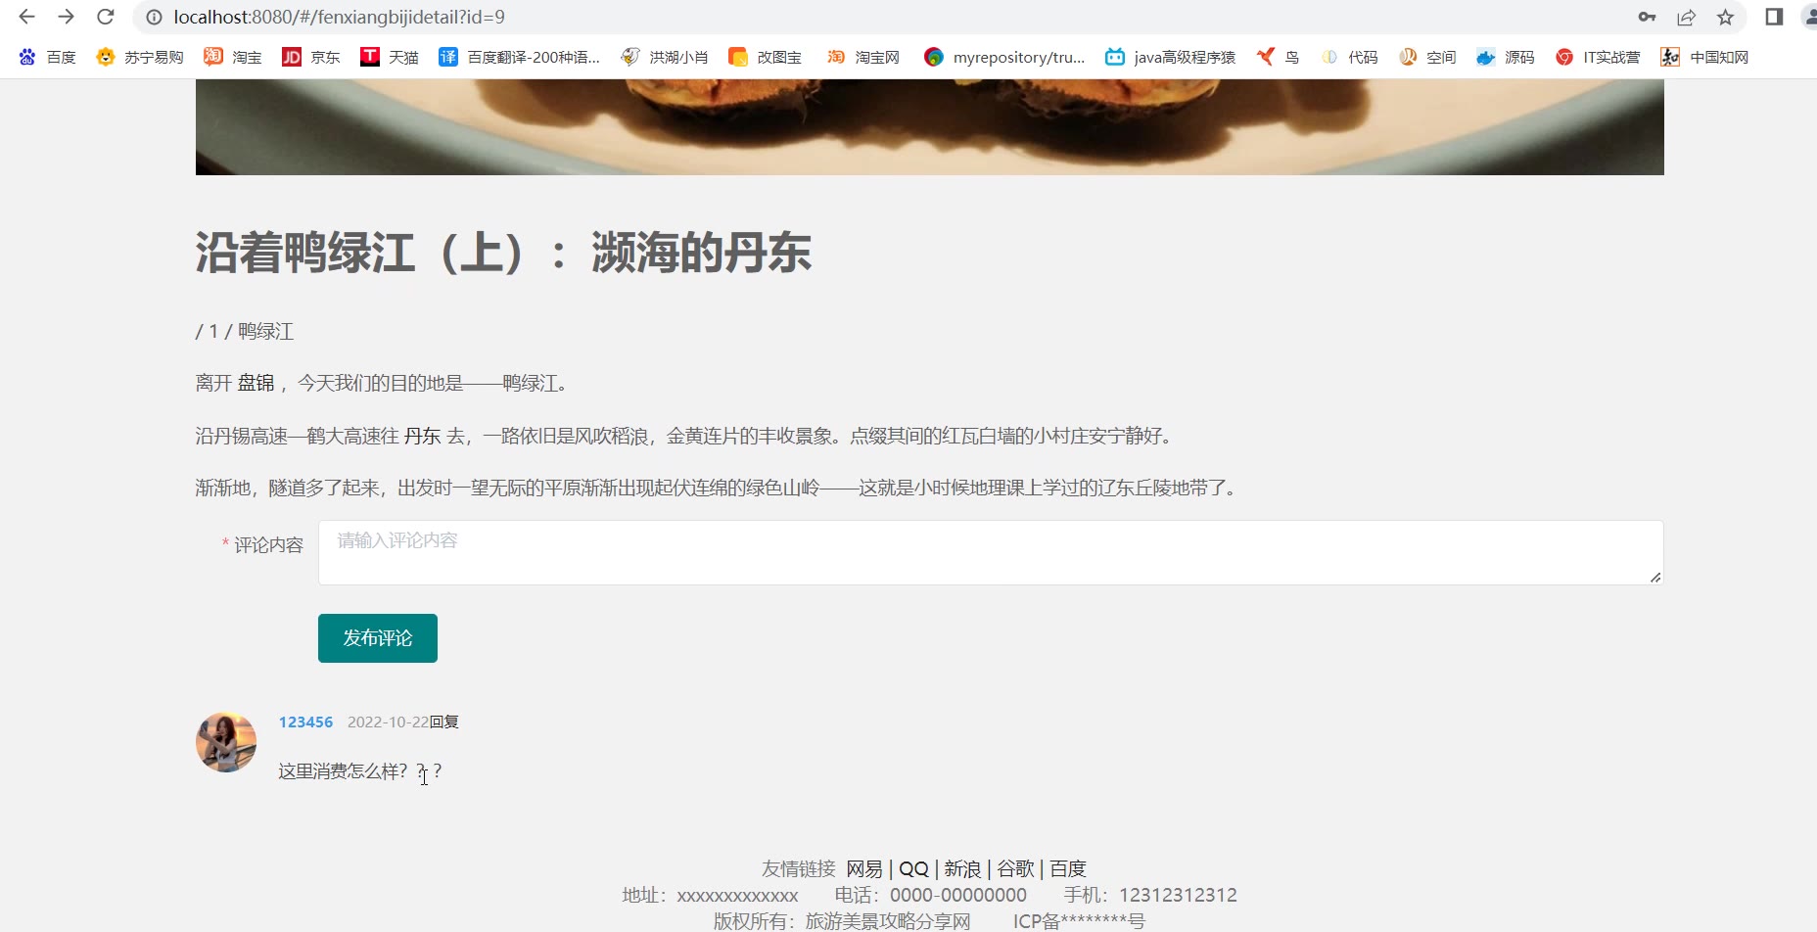Viewport: 1817px width, 932px height.
Task: Click the comment date 2022-10-22
Action: (x=388, y=722)
